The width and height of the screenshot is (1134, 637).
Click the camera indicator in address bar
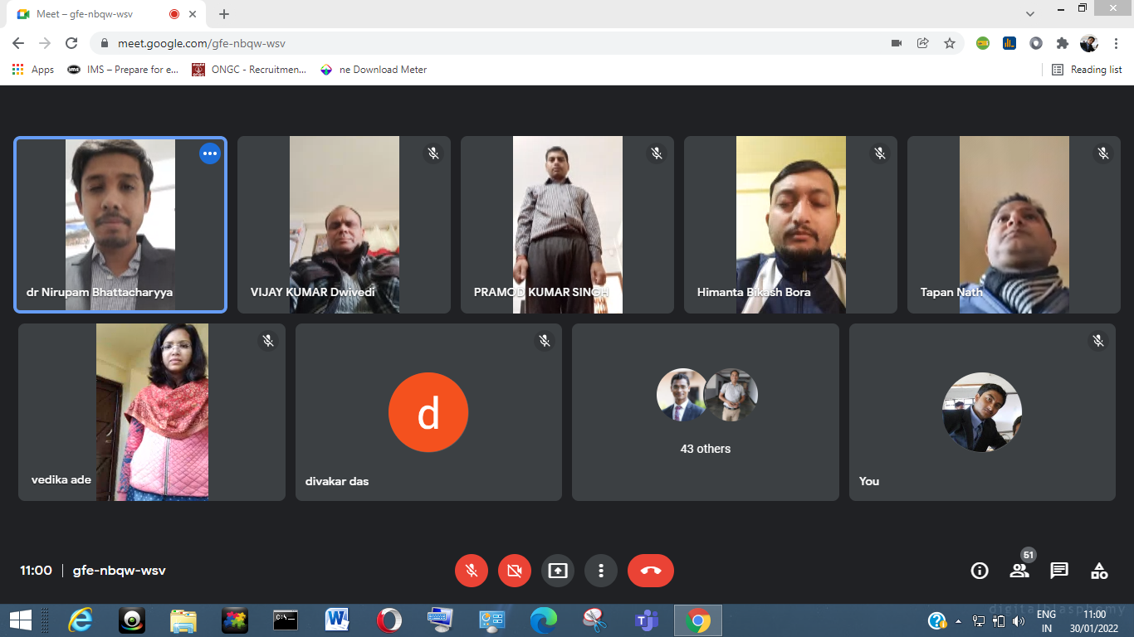pos(897,43)
